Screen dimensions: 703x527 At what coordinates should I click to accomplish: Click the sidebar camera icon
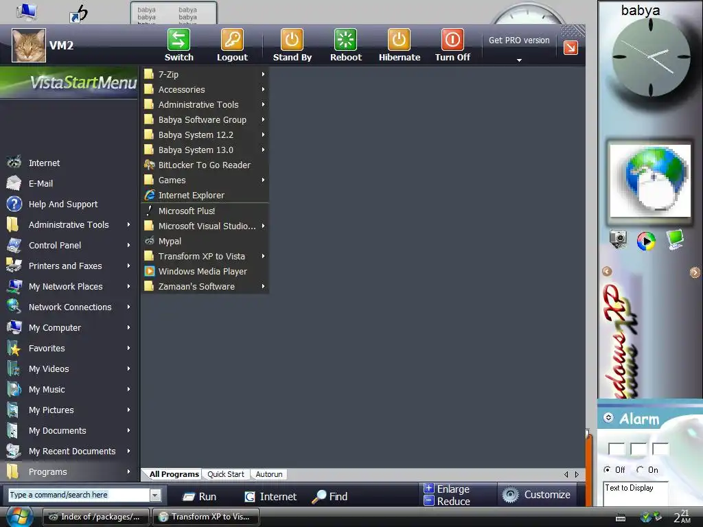click(619, 239)
